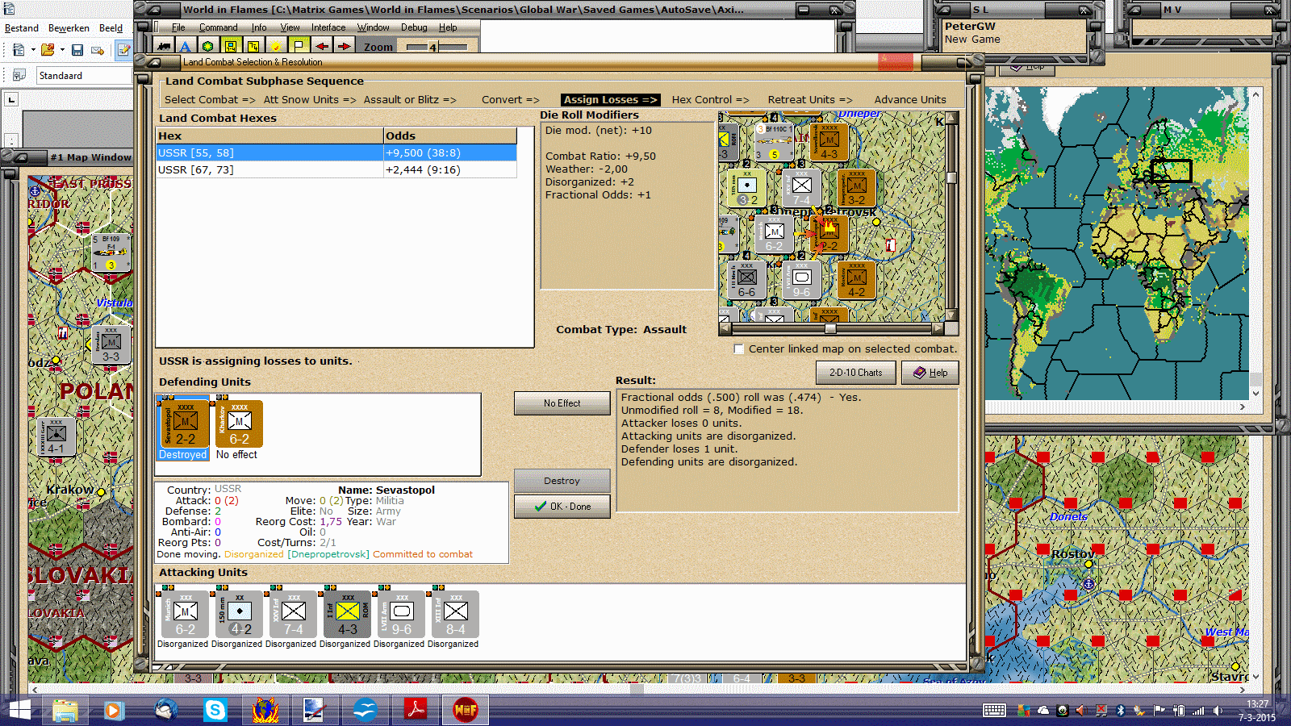The width and height of the screenshot is (1291, 726).
Task: Open the Info menu
Action: (x=259, y=27)
